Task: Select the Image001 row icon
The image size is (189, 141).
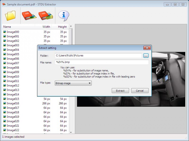Action: point(5,36)
